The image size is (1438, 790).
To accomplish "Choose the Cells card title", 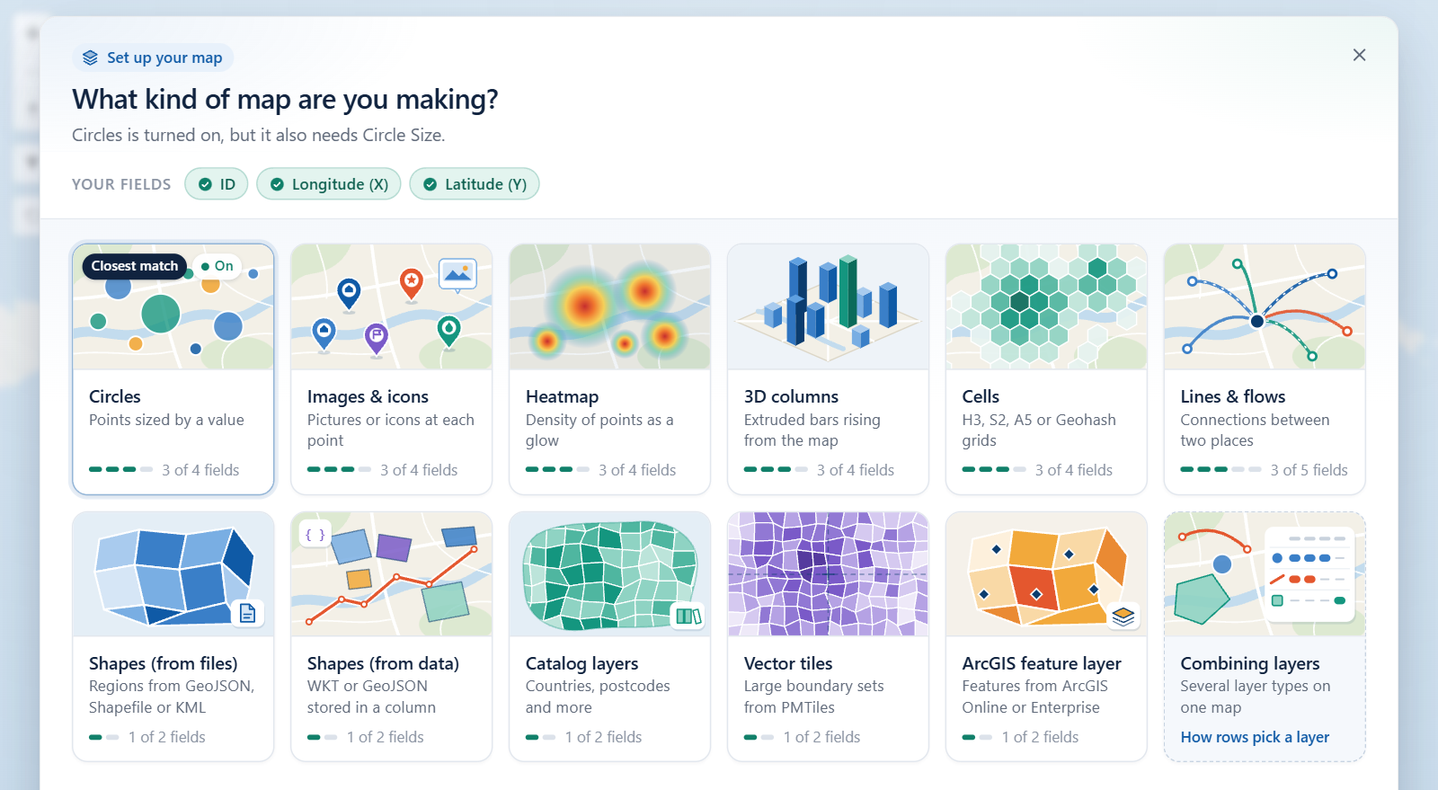I will (x=981, y=396).
